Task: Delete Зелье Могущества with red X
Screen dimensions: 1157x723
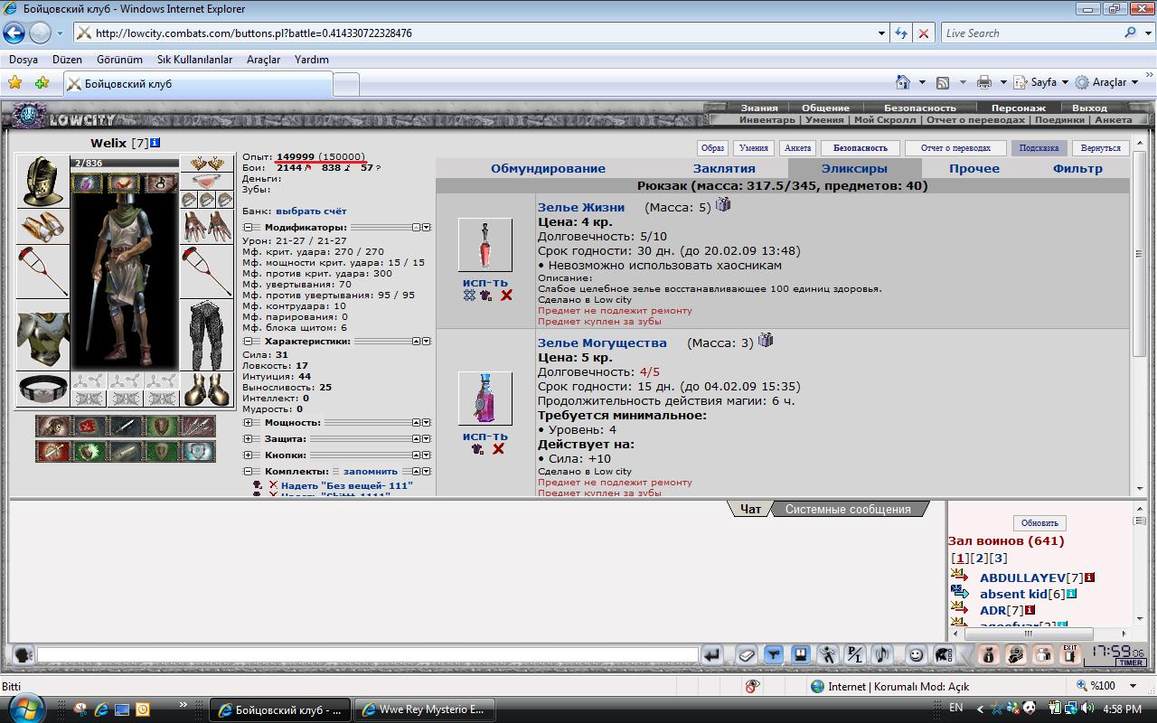Action: coord(498,449)
